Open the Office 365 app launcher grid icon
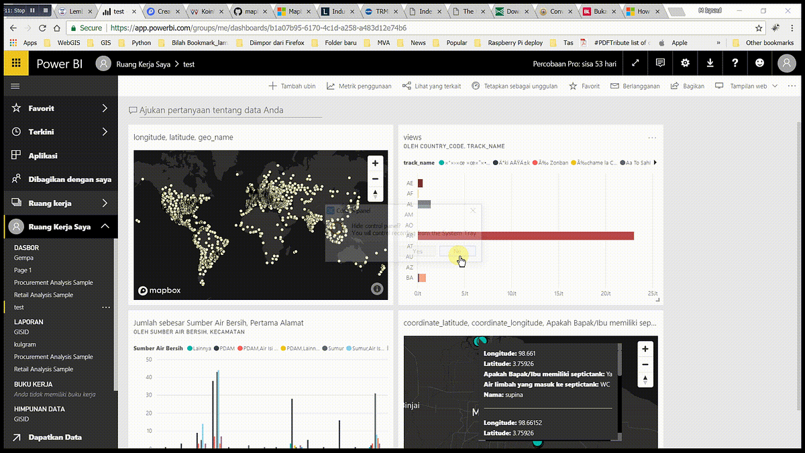 coord(15,63)
